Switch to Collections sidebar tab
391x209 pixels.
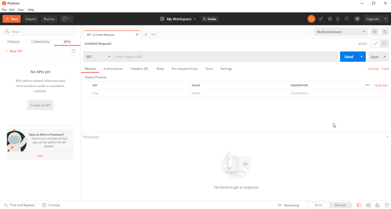coord(40,42)
